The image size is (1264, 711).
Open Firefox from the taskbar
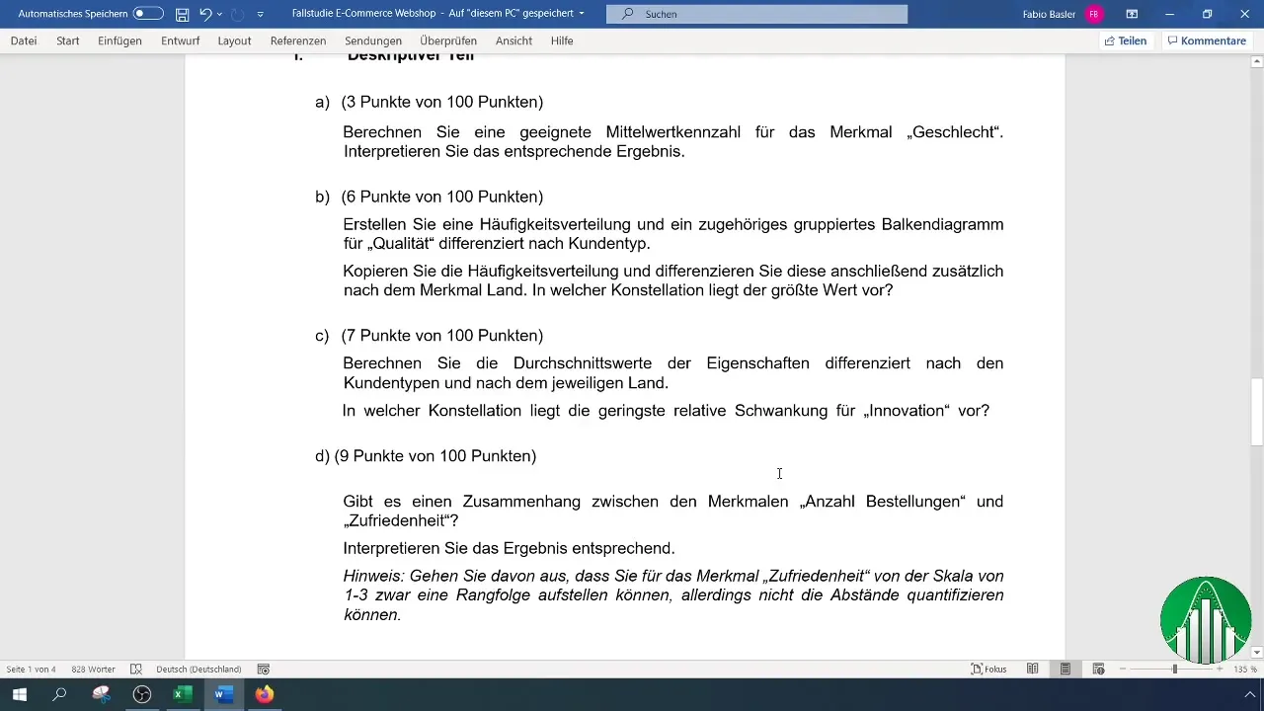pos(264,694)
